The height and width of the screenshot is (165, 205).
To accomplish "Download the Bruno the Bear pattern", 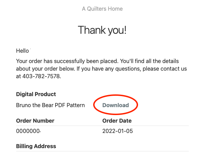I will pyautogui.click(x=116, y=105).
